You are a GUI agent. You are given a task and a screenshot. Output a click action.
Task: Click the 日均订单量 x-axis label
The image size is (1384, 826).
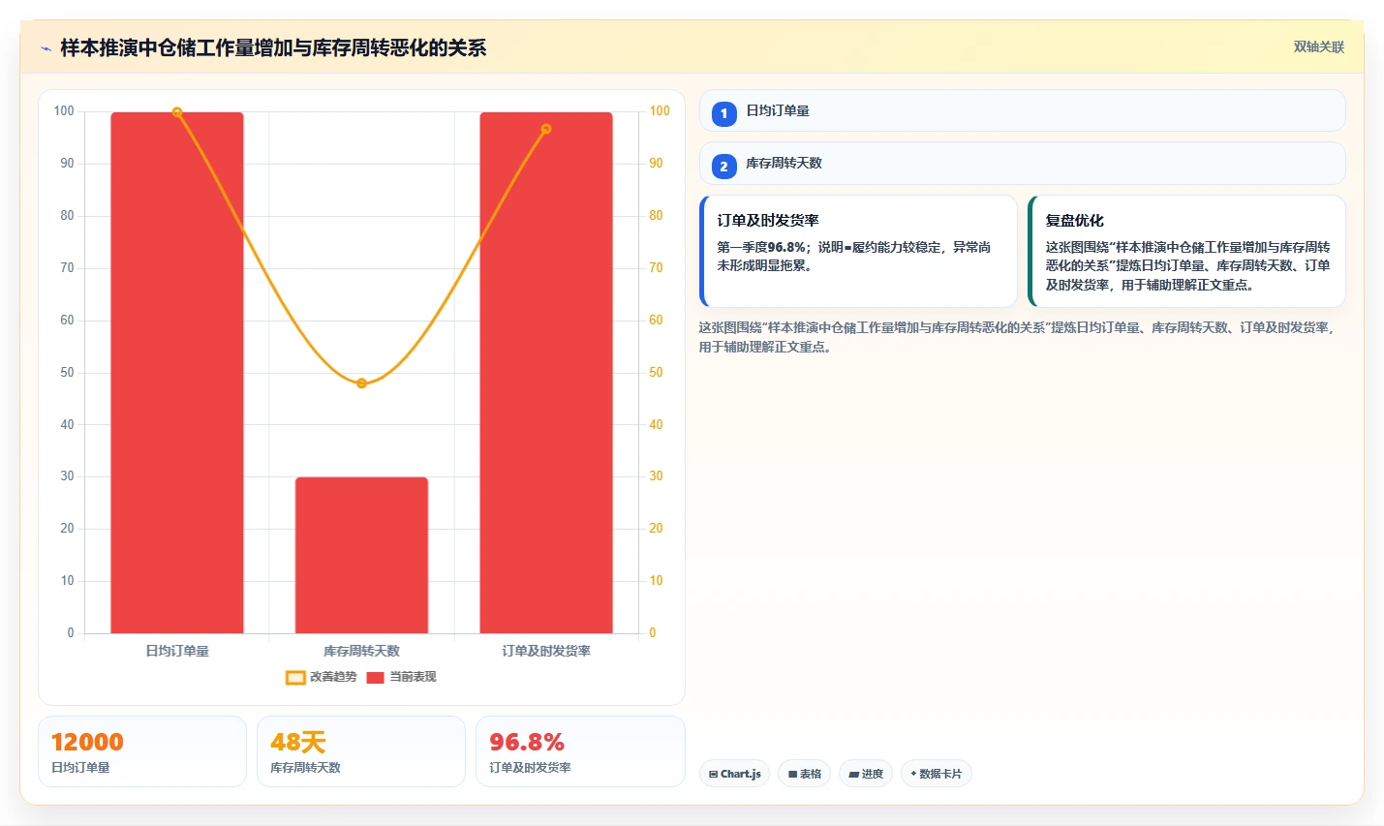tap(177, 651)
